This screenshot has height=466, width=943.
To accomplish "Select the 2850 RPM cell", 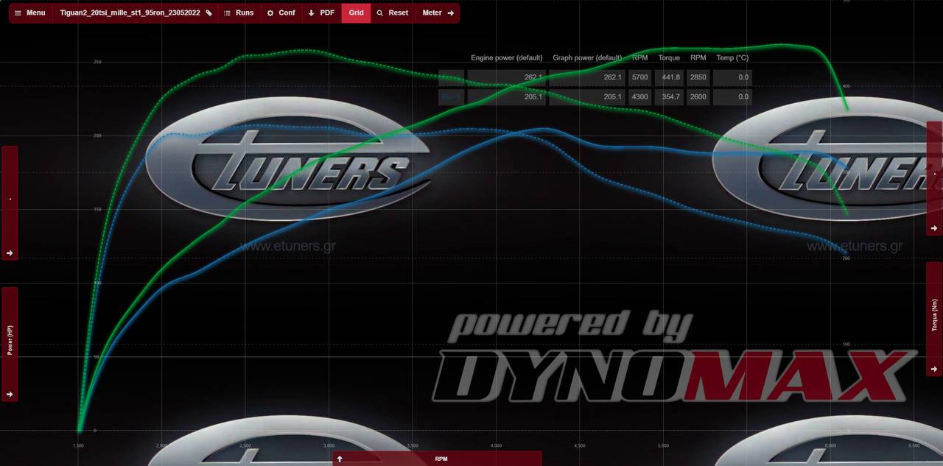I will click(x=698, y=77).
